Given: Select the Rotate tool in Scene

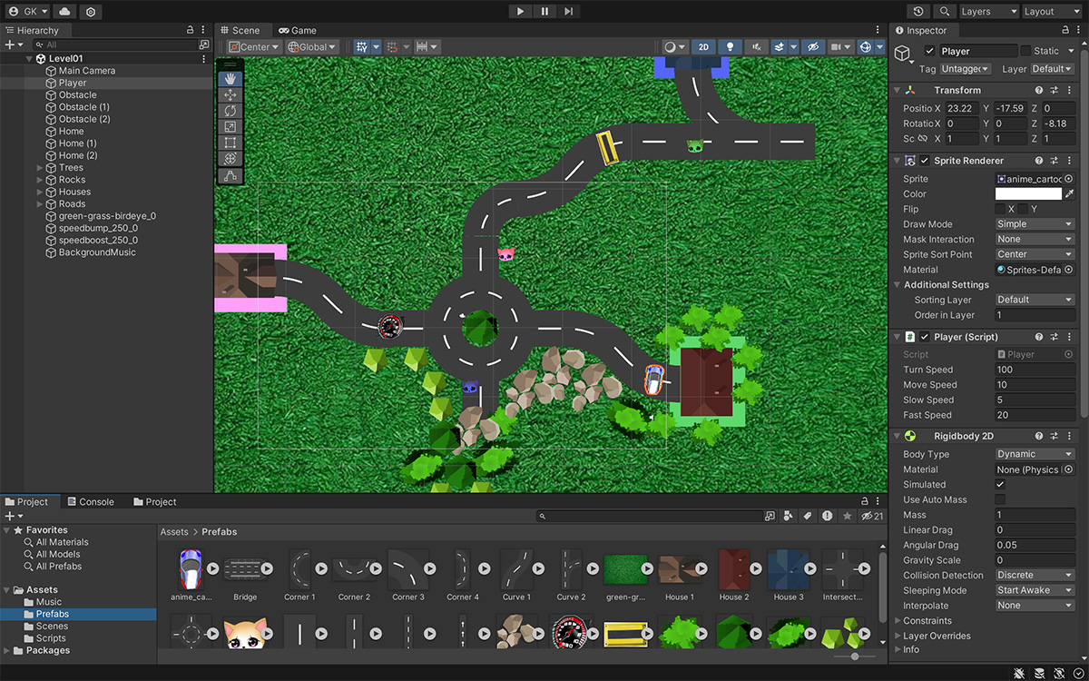Looking at the screenshot, I should coord(230,111).
